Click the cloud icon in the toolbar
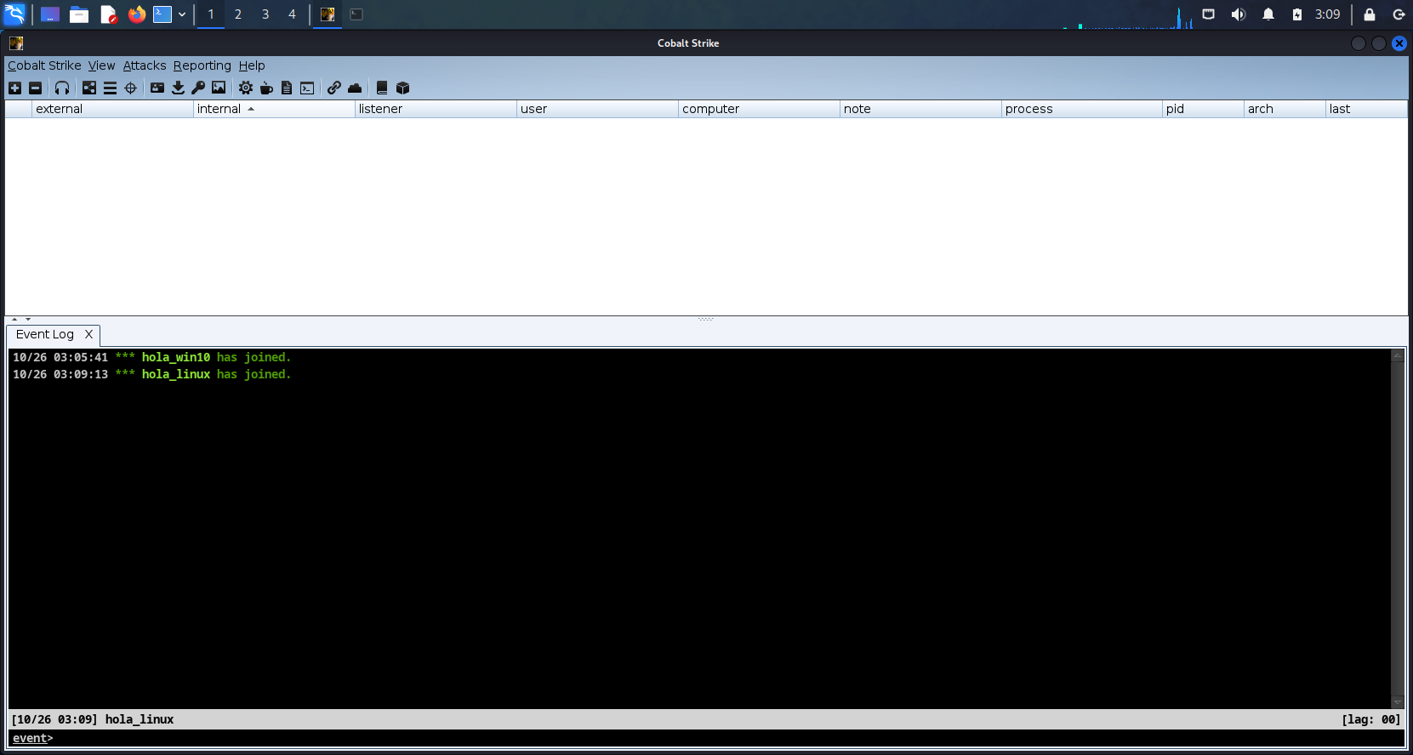The height and width of the screenshot is (755, 1413). click(355, 88)
